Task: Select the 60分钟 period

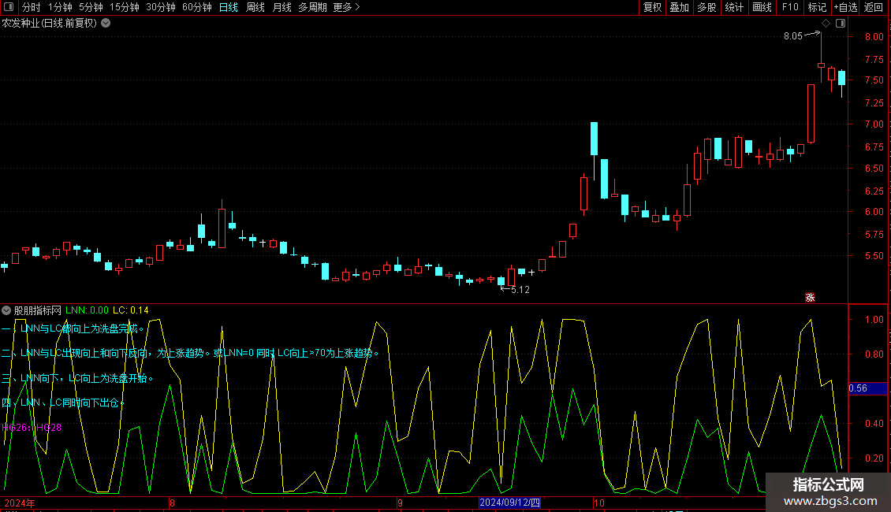Action: (197, 7)
